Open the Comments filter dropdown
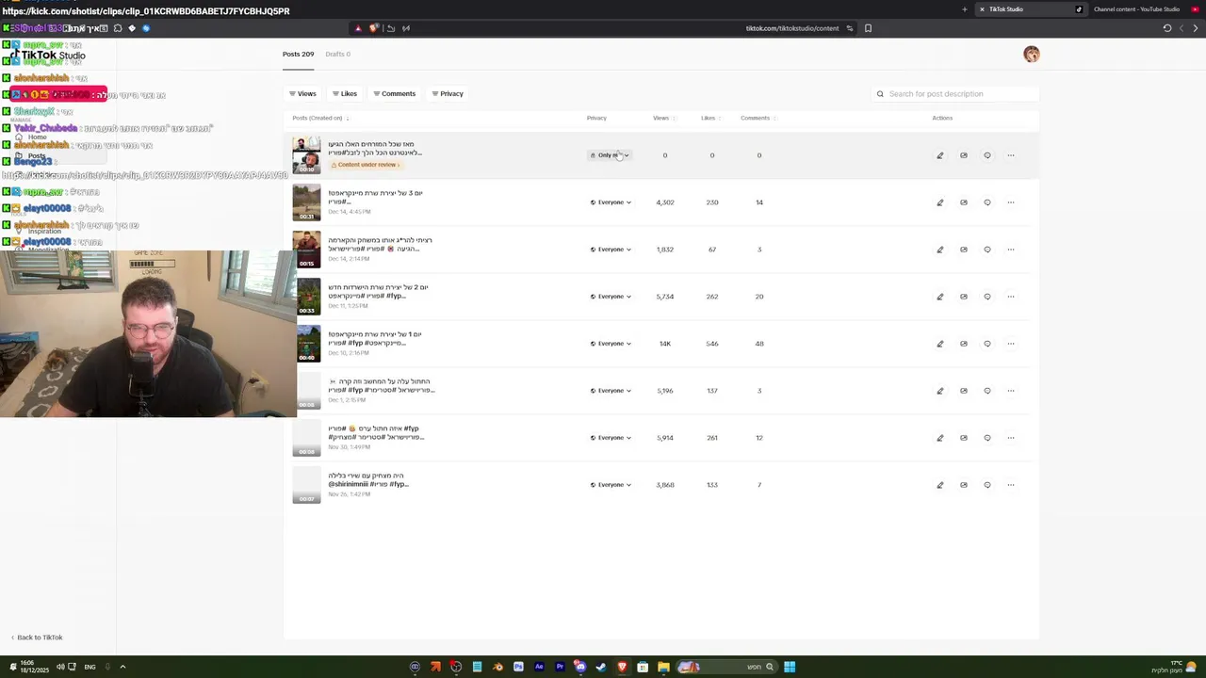This screenshot has height=678, width=1206. [x=394, y=94]
